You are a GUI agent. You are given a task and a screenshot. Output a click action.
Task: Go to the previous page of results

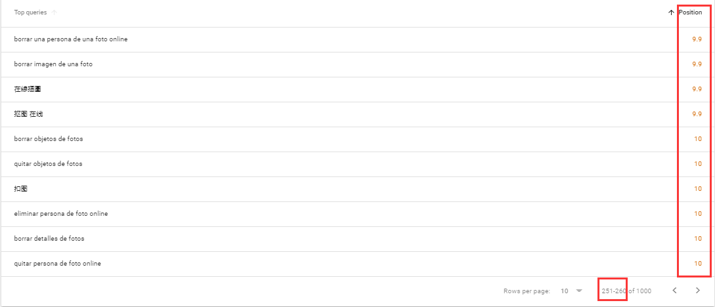674,291
